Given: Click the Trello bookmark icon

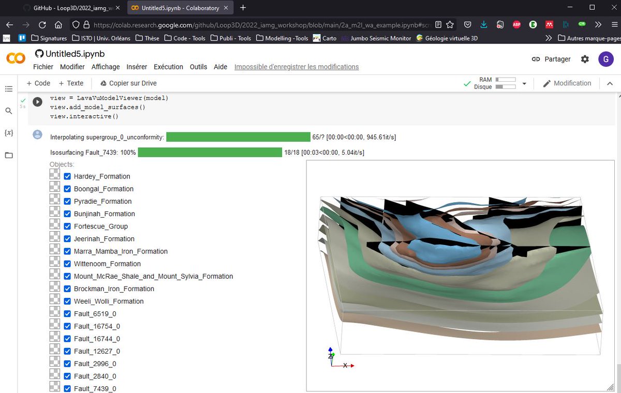Looking at the screenshot, I should point(22,38).
